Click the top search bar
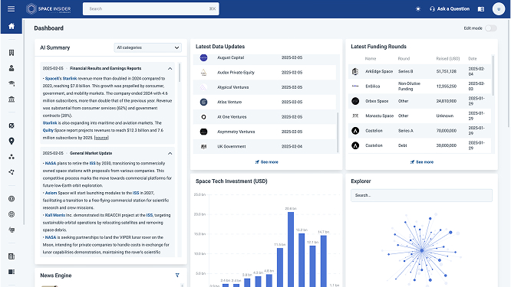The width and height of the screenshot is (511, 287). (x=151, y=8)
